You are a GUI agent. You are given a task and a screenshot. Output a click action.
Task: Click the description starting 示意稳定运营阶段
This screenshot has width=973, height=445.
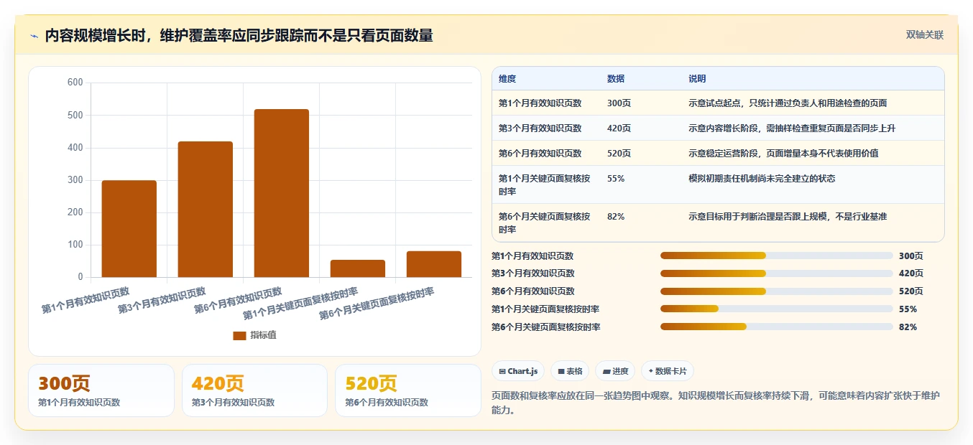click(x=783, y=154)
